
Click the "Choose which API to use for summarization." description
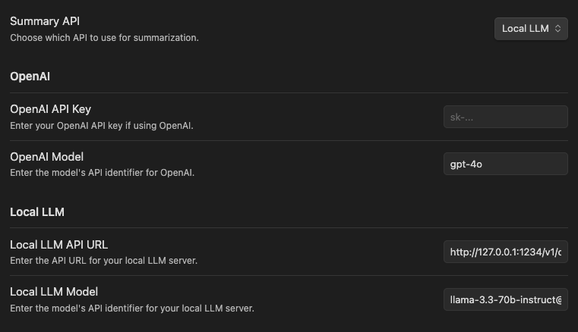[x=104, y=38]
